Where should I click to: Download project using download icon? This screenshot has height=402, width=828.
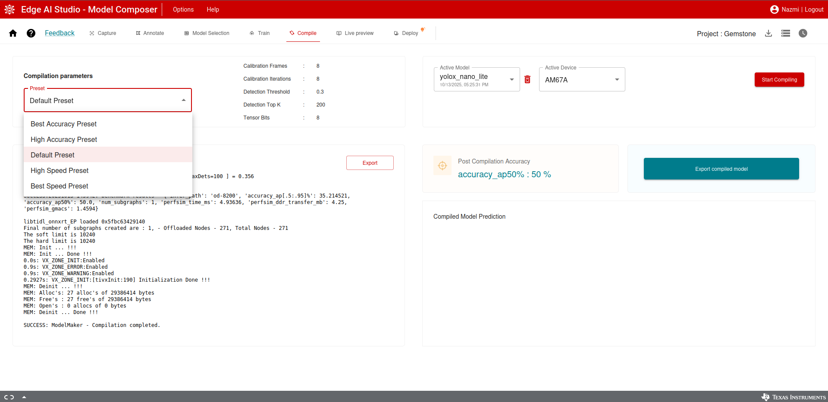pos(768,33)
